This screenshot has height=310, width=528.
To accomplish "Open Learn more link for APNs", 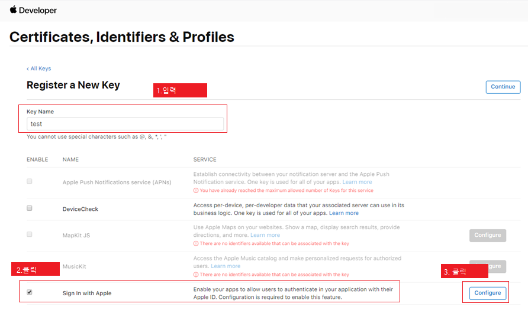I will pyautogui.click(x=357, y=182).
